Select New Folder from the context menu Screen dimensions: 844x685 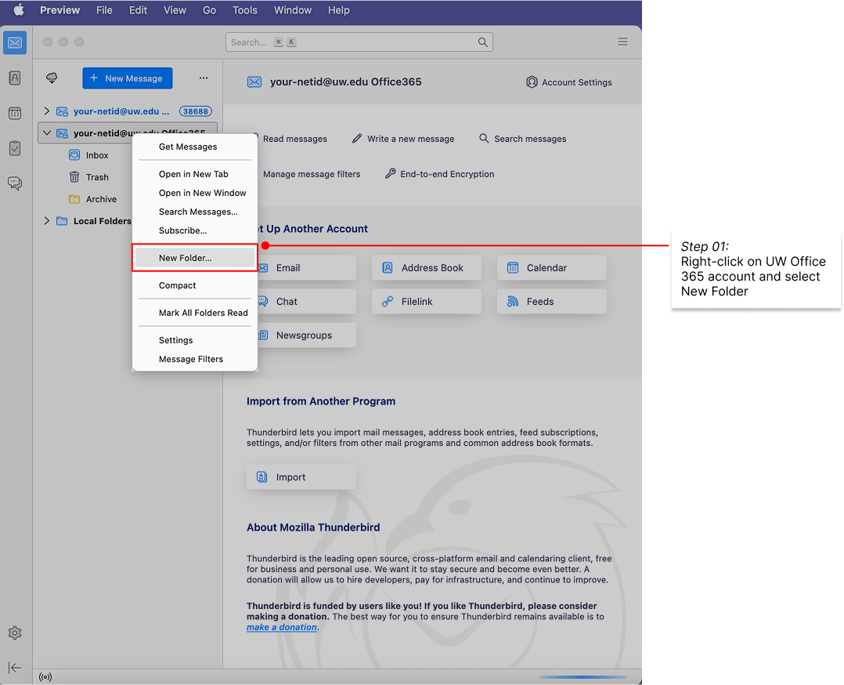click(188, 257)
